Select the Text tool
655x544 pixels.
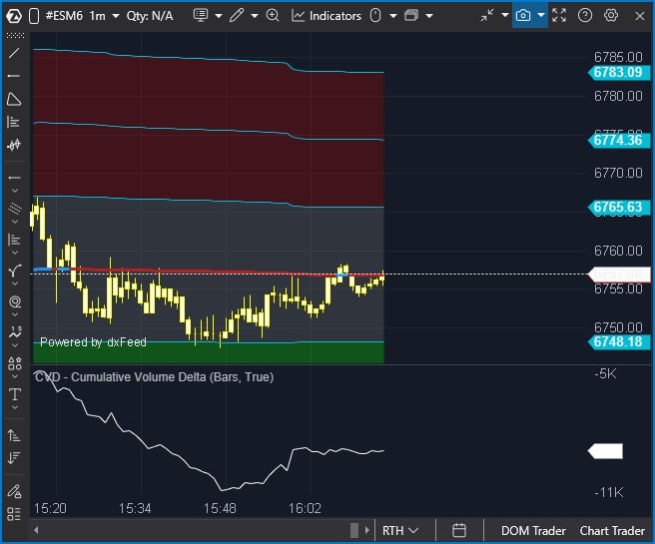[15, 394]
